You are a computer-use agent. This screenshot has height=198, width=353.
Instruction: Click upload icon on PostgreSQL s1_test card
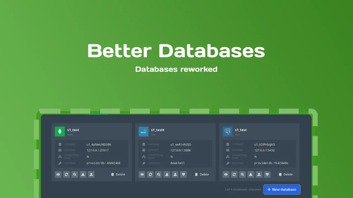[x=259, y=174]
